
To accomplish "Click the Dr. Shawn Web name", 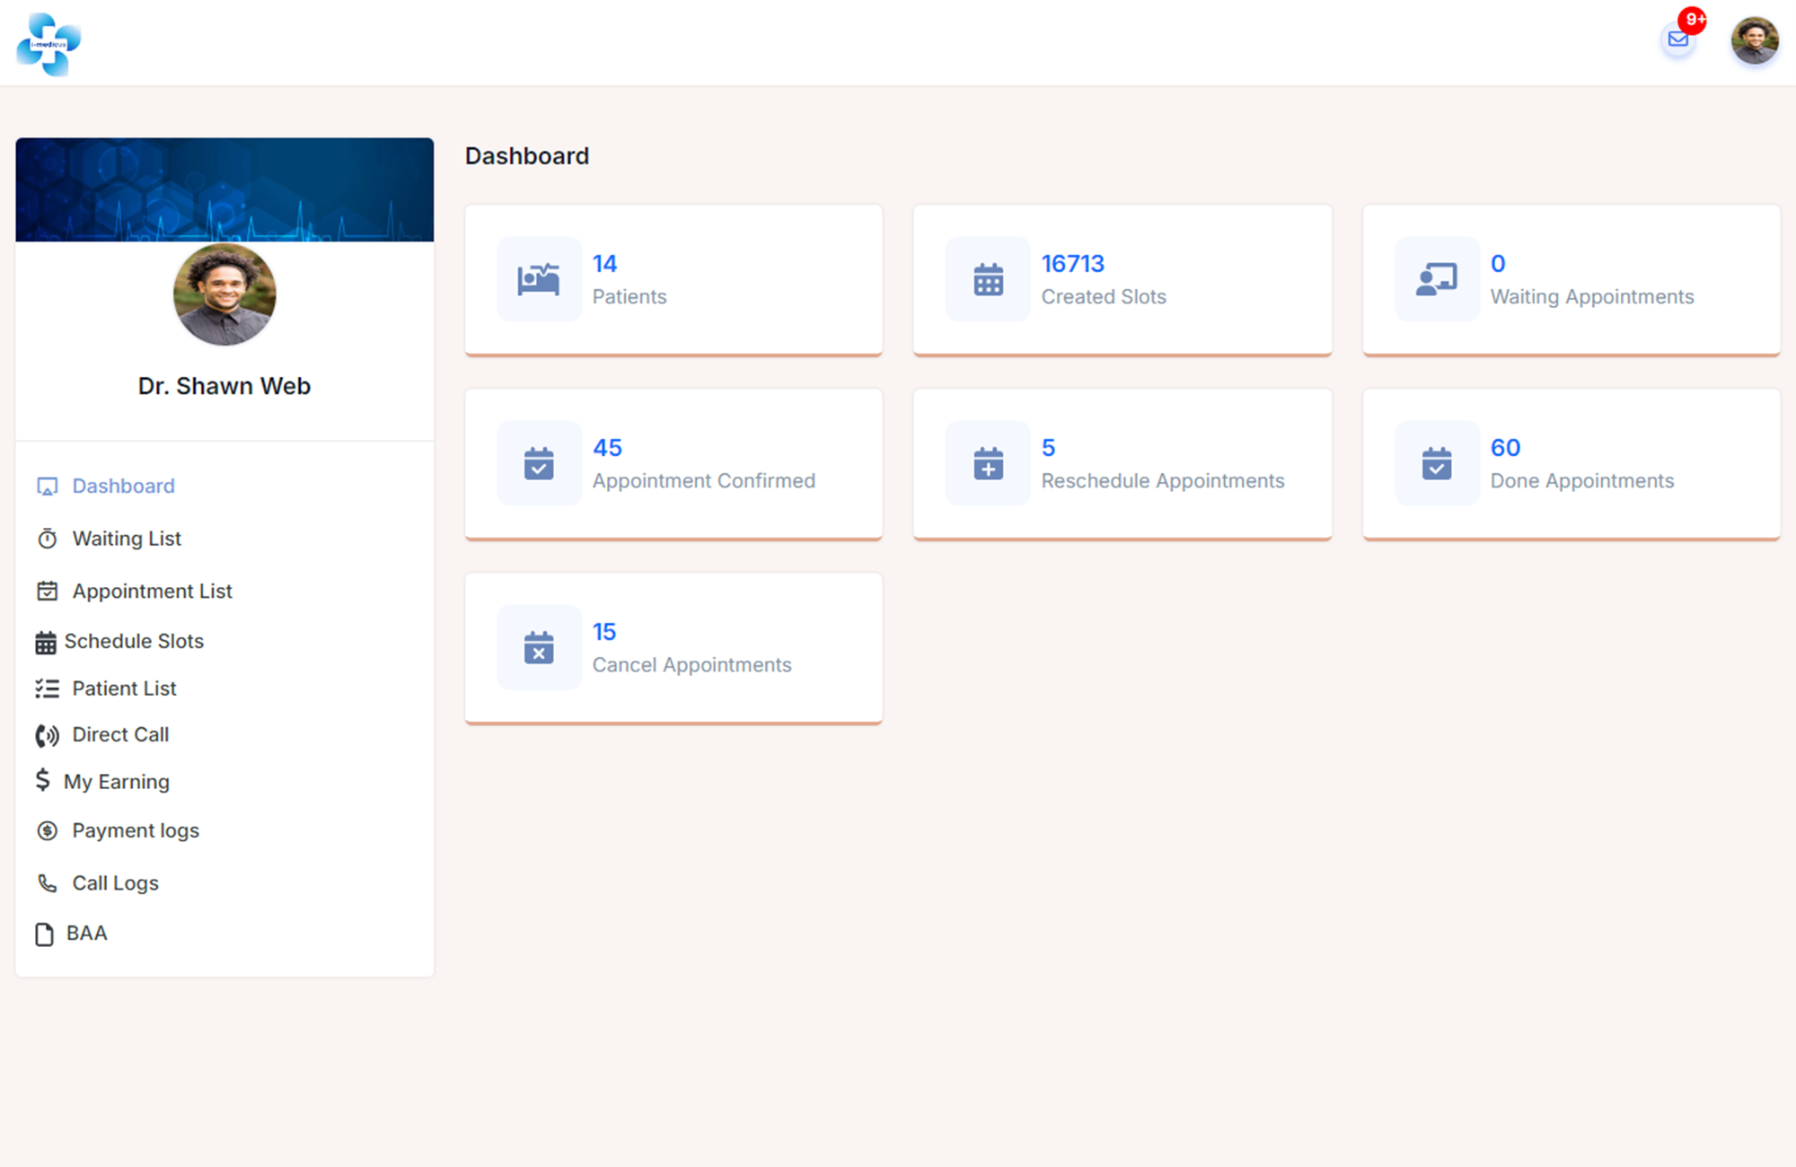I will (x=224, y=386).
